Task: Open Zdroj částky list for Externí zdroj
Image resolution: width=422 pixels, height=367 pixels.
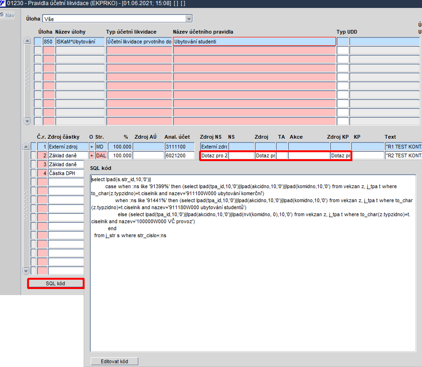Action: point(68,147)
